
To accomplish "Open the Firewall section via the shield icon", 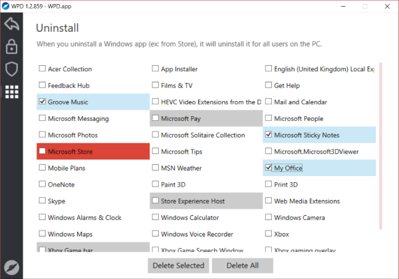I will 11,69.
